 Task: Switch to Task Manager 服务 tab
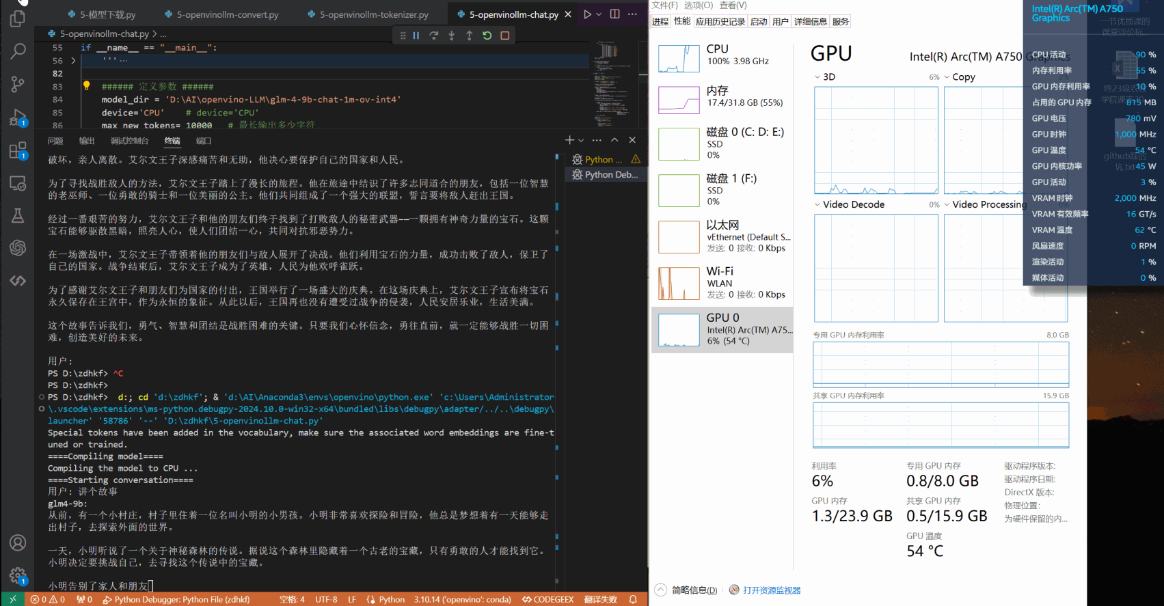pos(841,22)
